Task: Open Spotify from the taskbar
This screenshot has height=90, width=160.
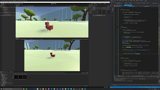Action: (26, 89)
